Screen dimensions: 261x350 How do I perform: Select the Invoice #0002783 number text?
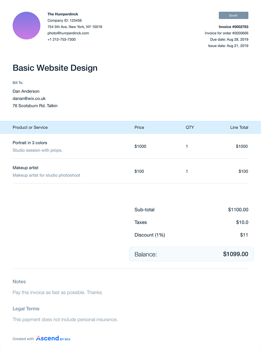coord(233,27)
